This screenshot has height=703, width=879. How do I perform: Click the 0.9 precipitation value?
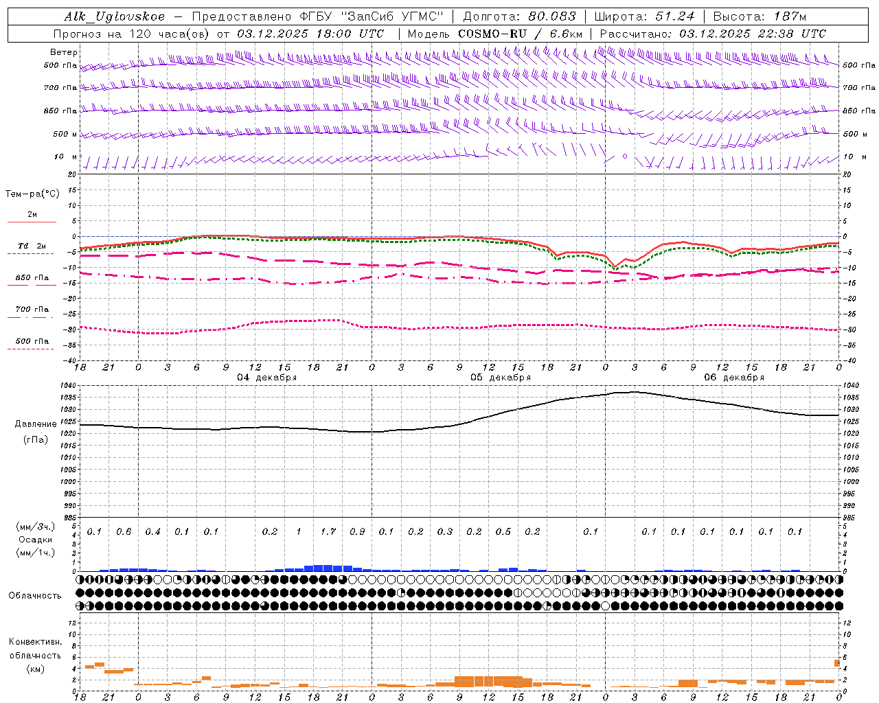pyautogui.click(x=357, y=532)
